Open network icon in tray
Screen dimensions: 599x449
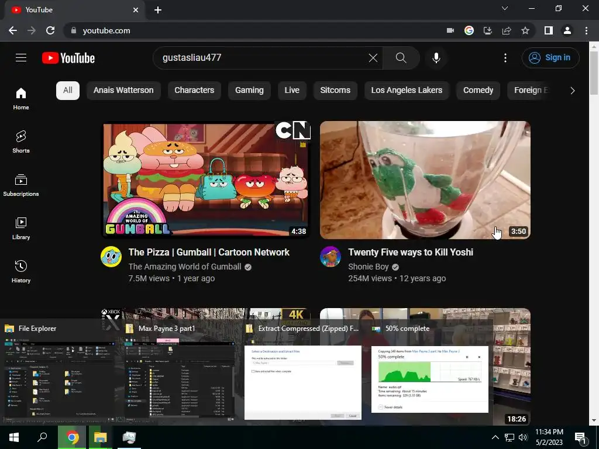510,437
